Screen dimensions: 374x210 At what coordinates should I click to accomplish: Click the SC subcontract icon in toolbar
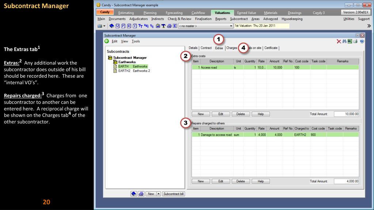coord(152,26)
